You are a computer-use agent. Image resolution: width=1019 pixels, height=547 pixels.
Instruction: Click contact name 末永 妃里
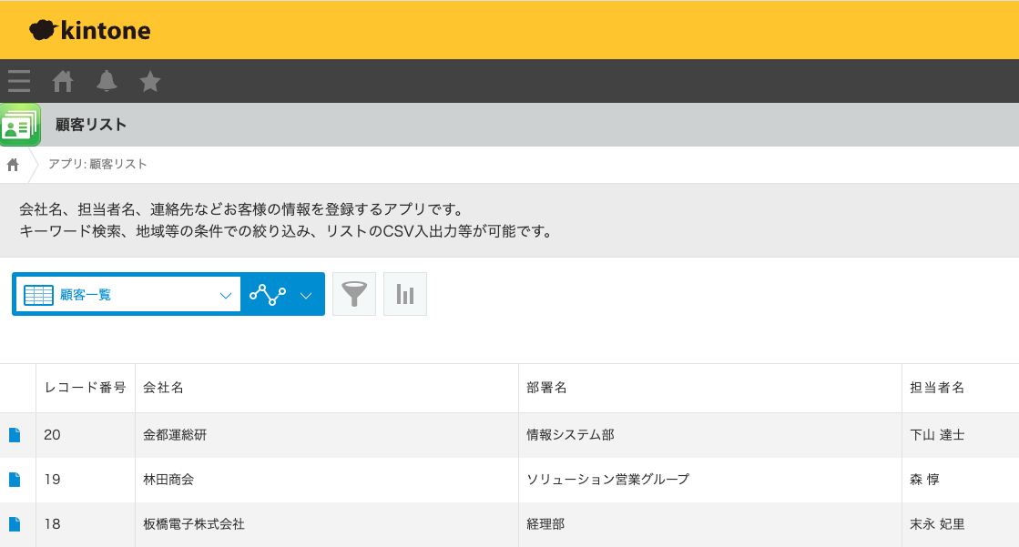tap(937, 524)
